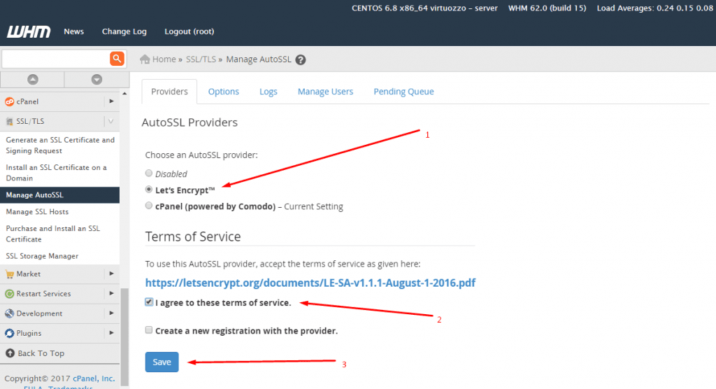Viewport: 716px width, 389px height.
Task: Open the Let's Encrypt terms PDF link
Action: click(310, 283)
